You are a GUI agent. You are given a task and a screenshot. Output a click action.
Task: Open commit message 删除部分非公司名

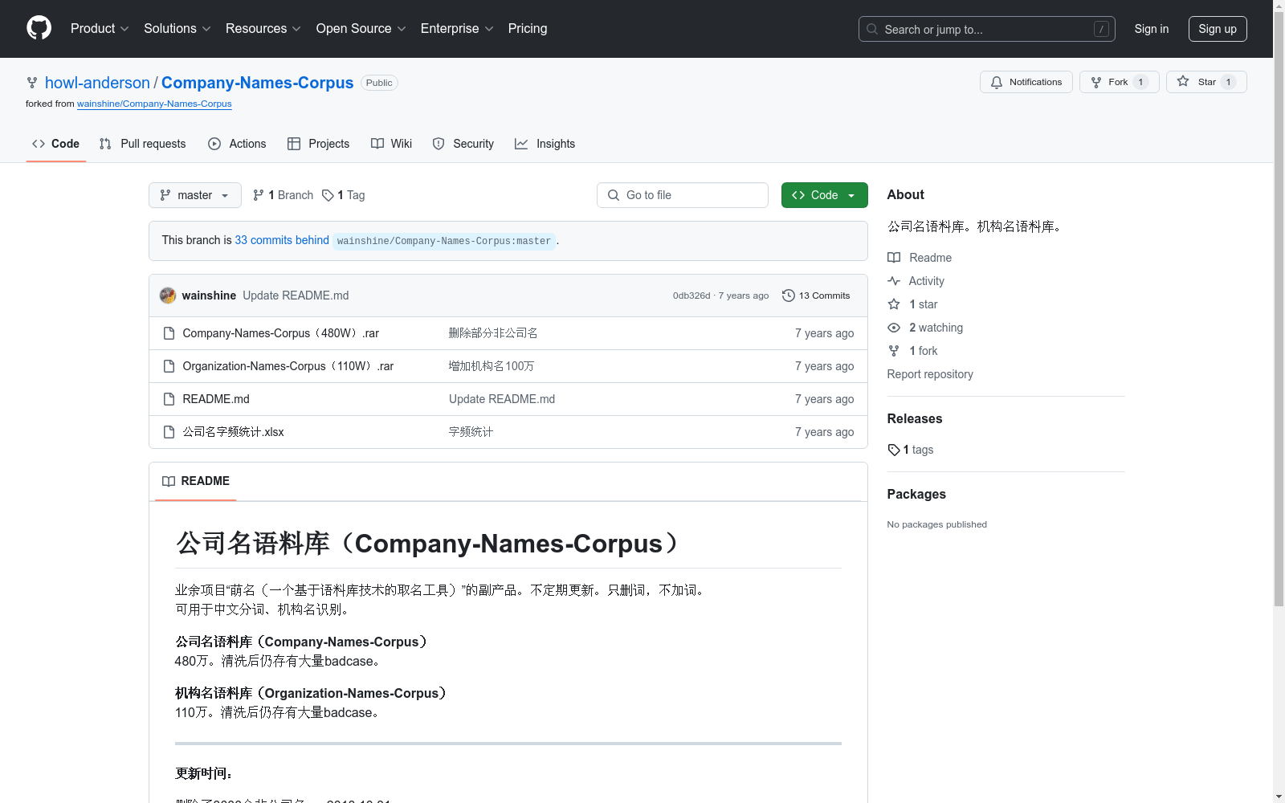click(493, 333)
